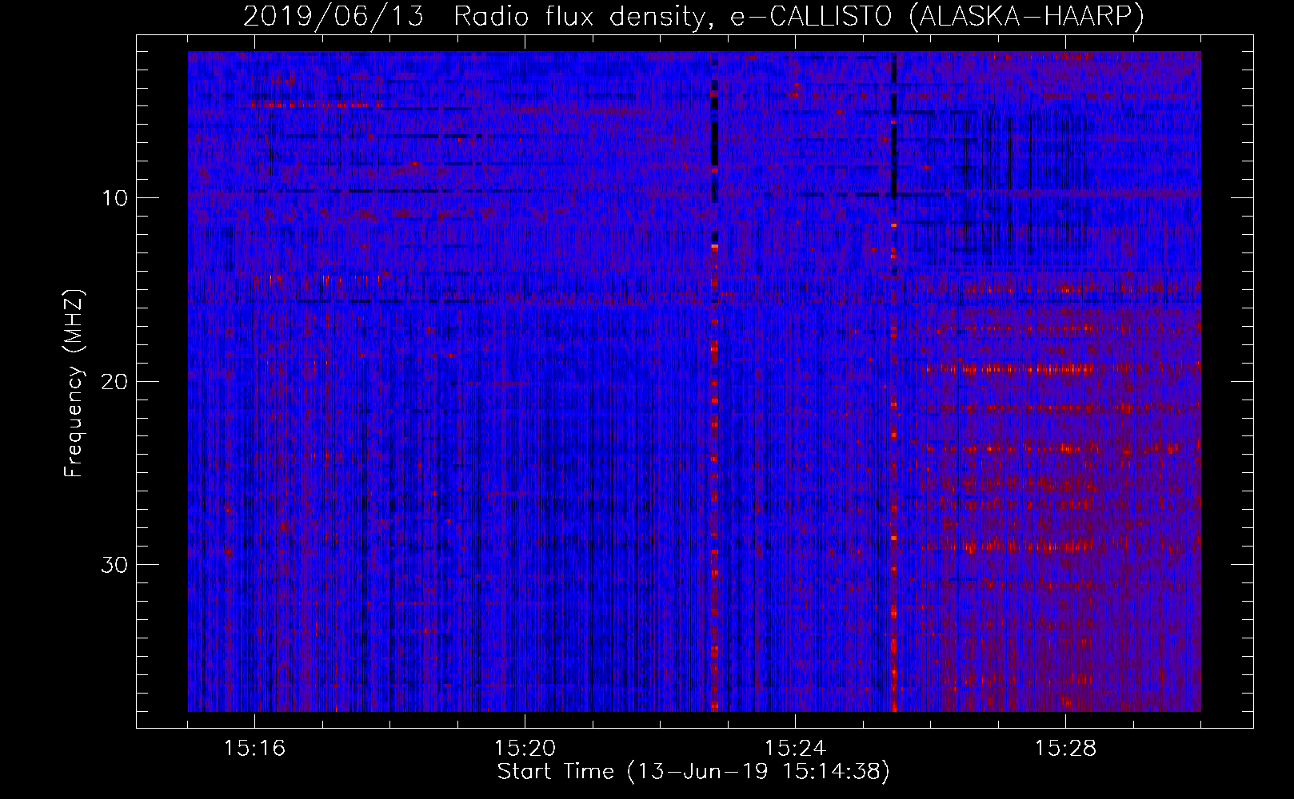Click the frequency tick label '20'

coord(114,382)
